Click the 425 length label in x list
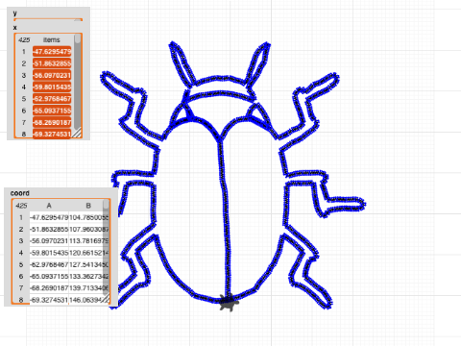The width and height of the screenshot is (461, 346). pos(24,39)
